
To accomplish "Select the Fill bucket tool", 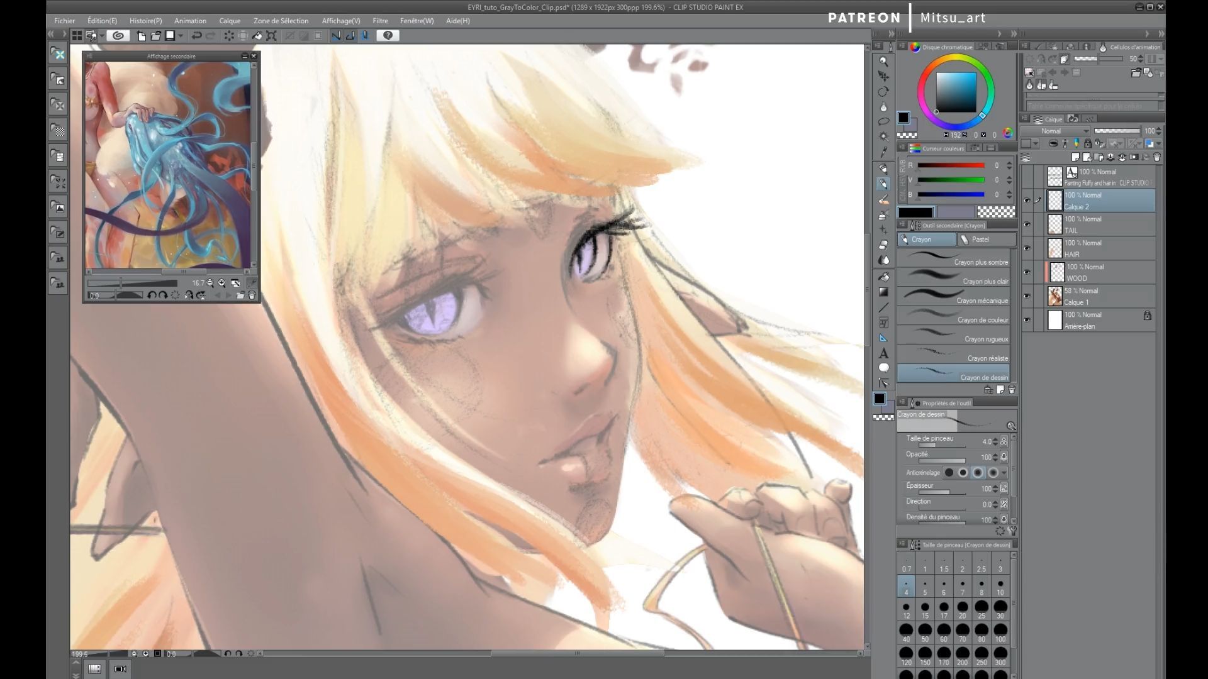I will (x=883, y=277).
